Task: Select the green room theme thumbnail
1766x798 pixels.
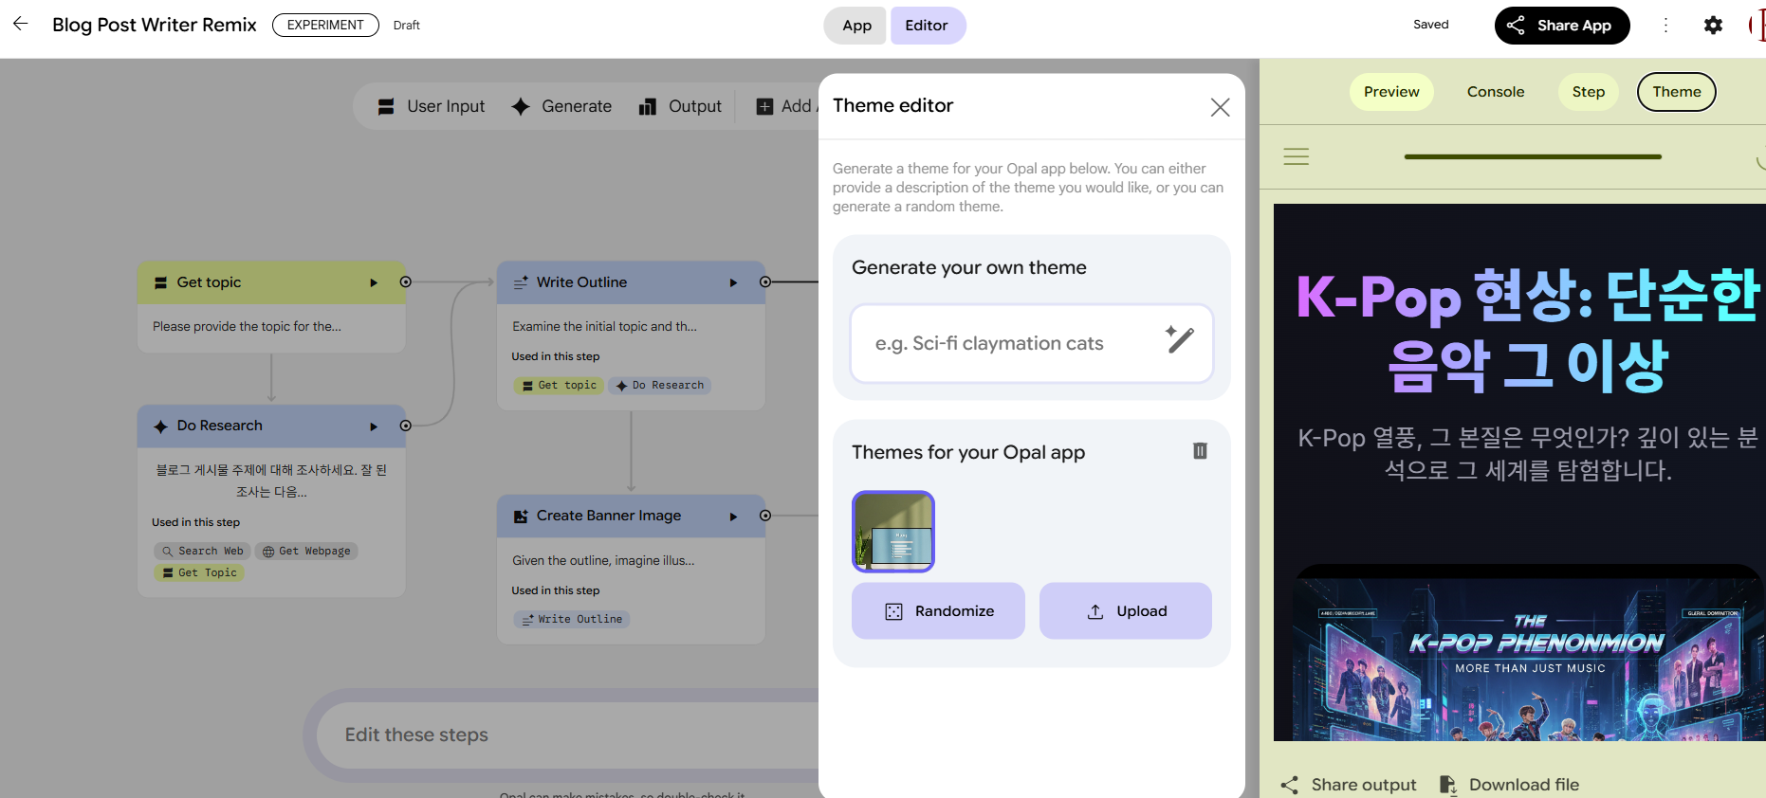Action: [893, 532]
